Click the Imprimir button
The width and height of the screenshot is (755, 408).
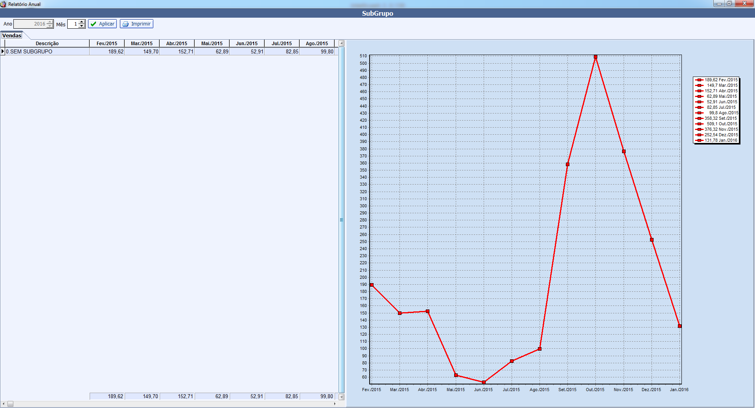click(136, 24)
